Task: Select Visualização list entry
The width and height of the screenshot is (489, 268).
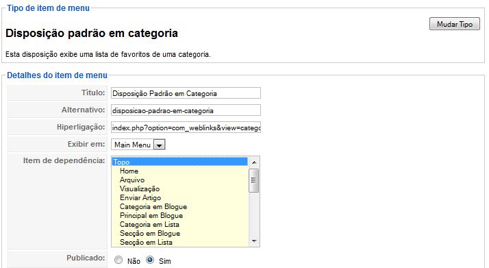Action: [x=180, y=188]
